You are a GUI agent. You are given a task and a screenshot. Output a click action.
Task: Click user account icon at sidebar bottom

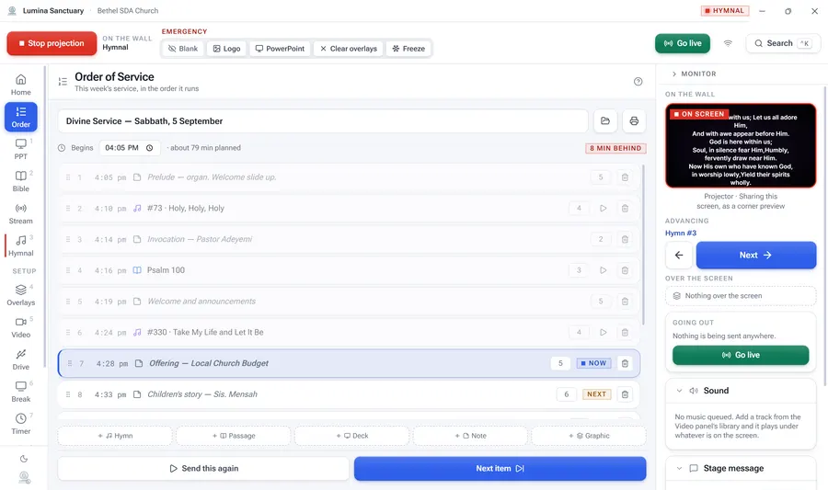[x=24, y=477]
